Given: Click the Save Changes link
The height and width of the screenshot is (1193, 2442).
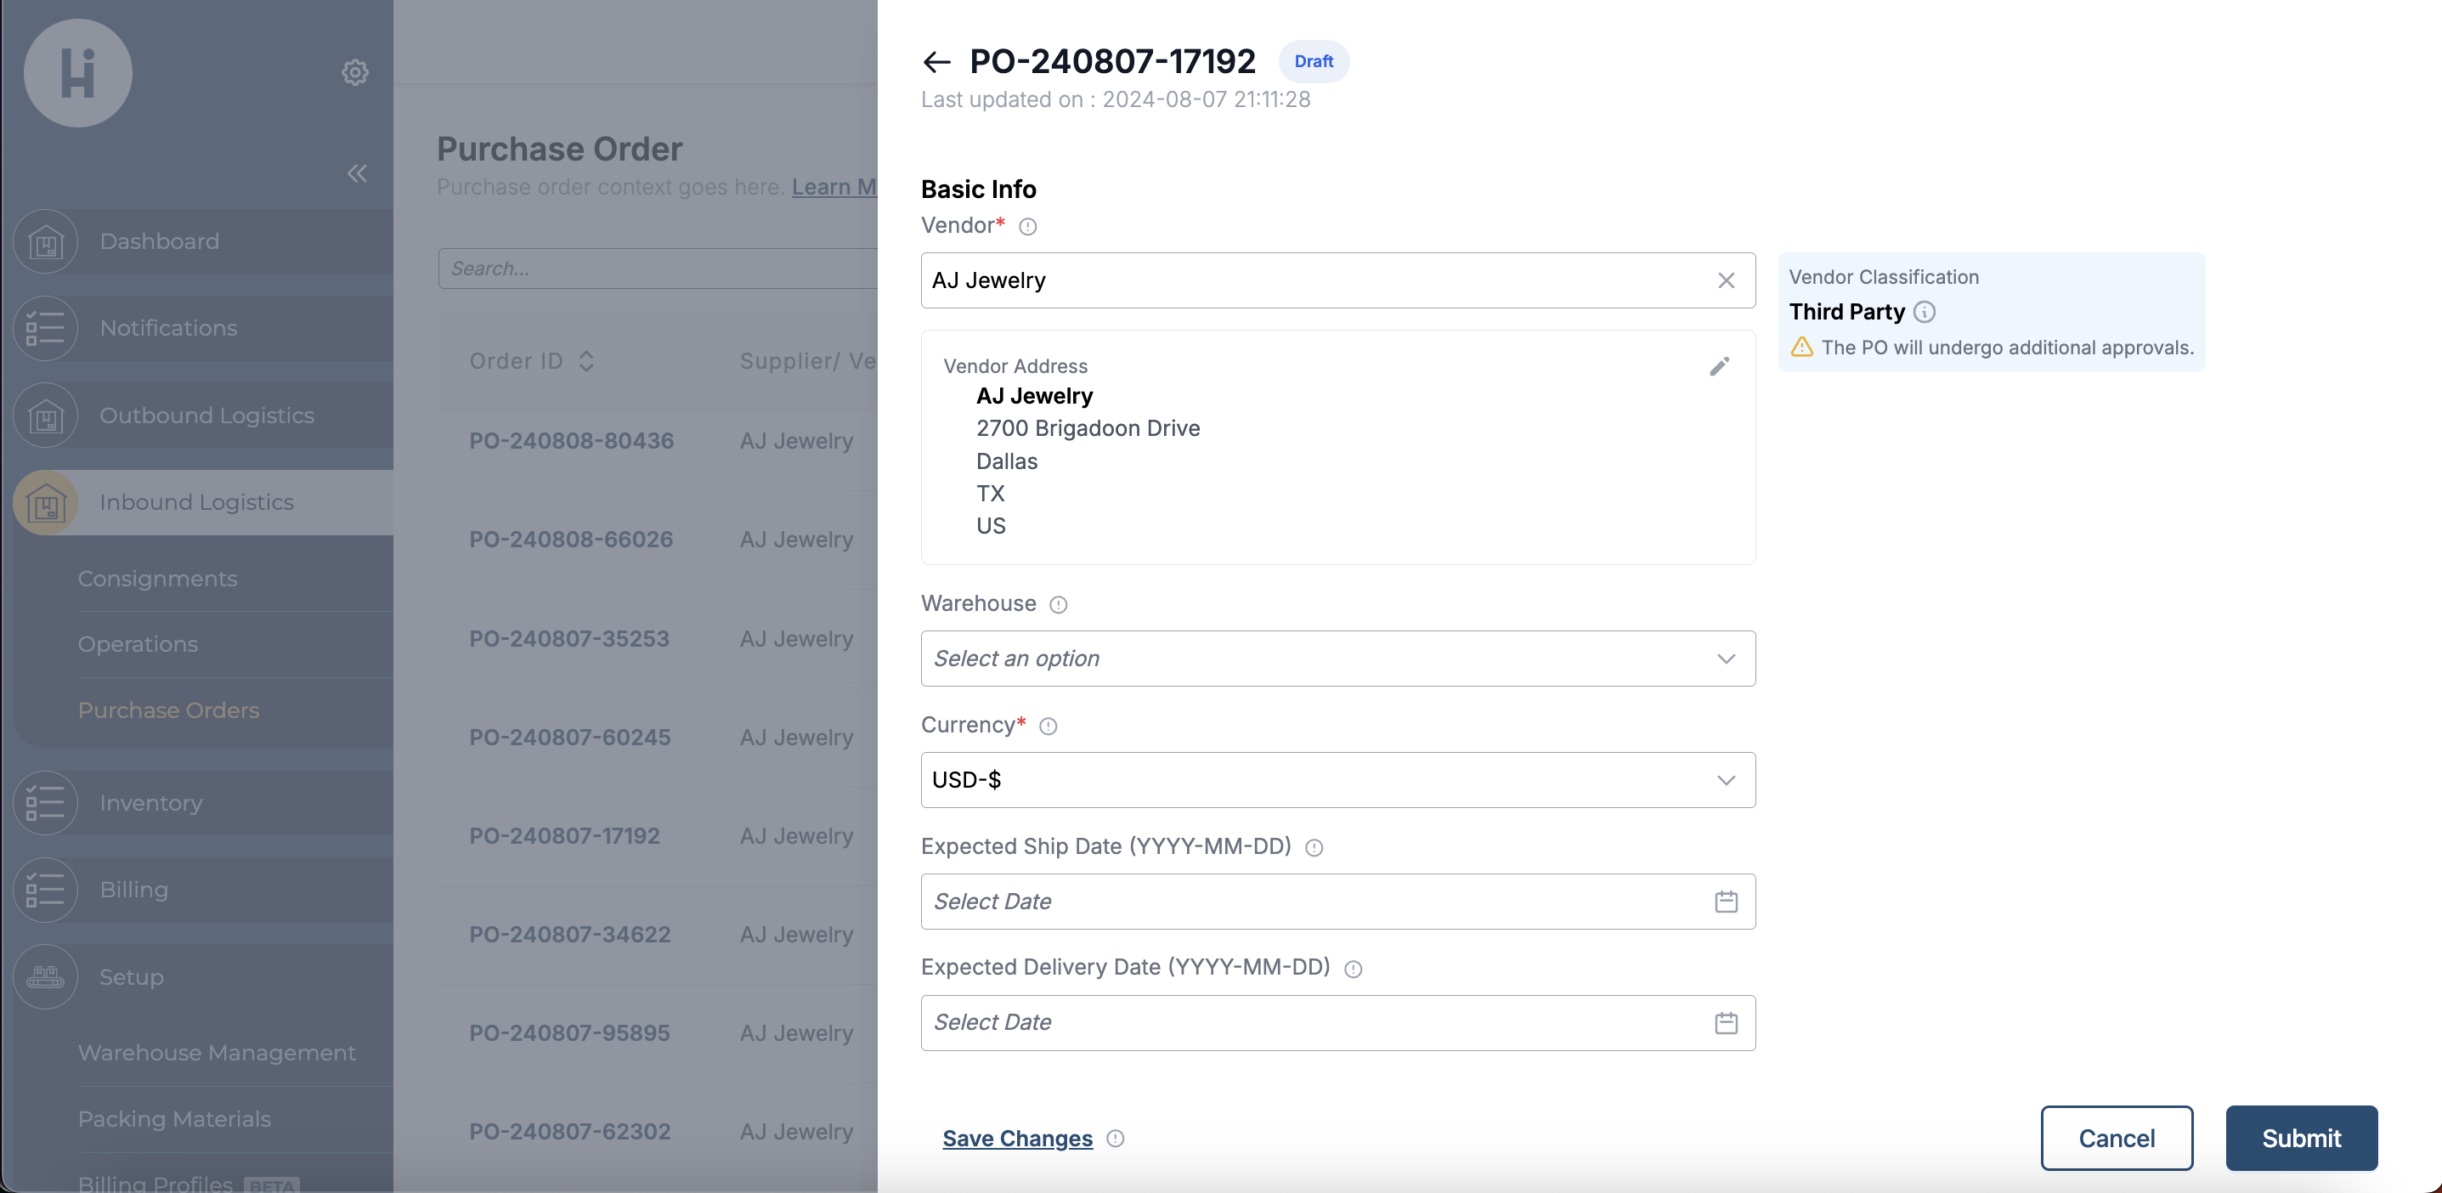Looking at the screenshot, I should click(x=1016, y=1139).
